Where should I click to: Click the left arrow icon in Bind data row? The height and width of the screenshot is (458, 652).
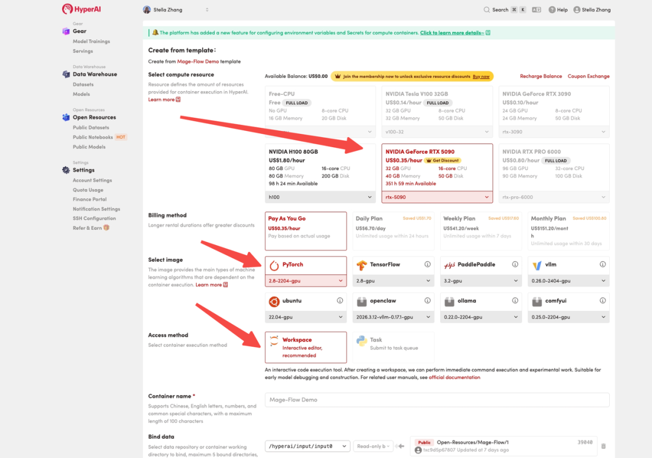coord(401,446)
